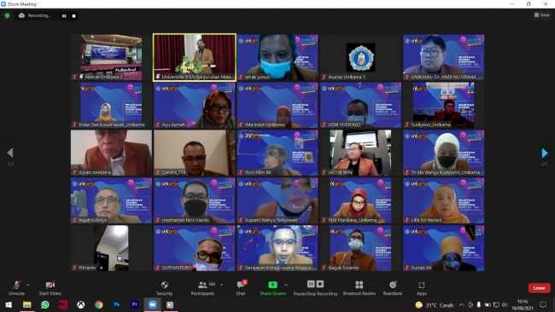Image resolution: width=555 pixels, height=312 pixels.
Task: Pause the recording from the top indicator
Action: point(64,16)
